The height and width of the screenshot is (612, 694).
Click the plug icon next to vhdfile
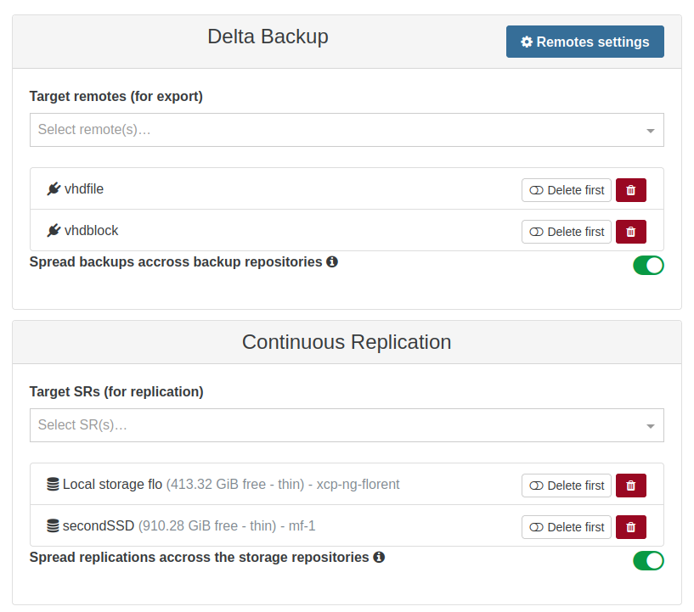point(54,189)
